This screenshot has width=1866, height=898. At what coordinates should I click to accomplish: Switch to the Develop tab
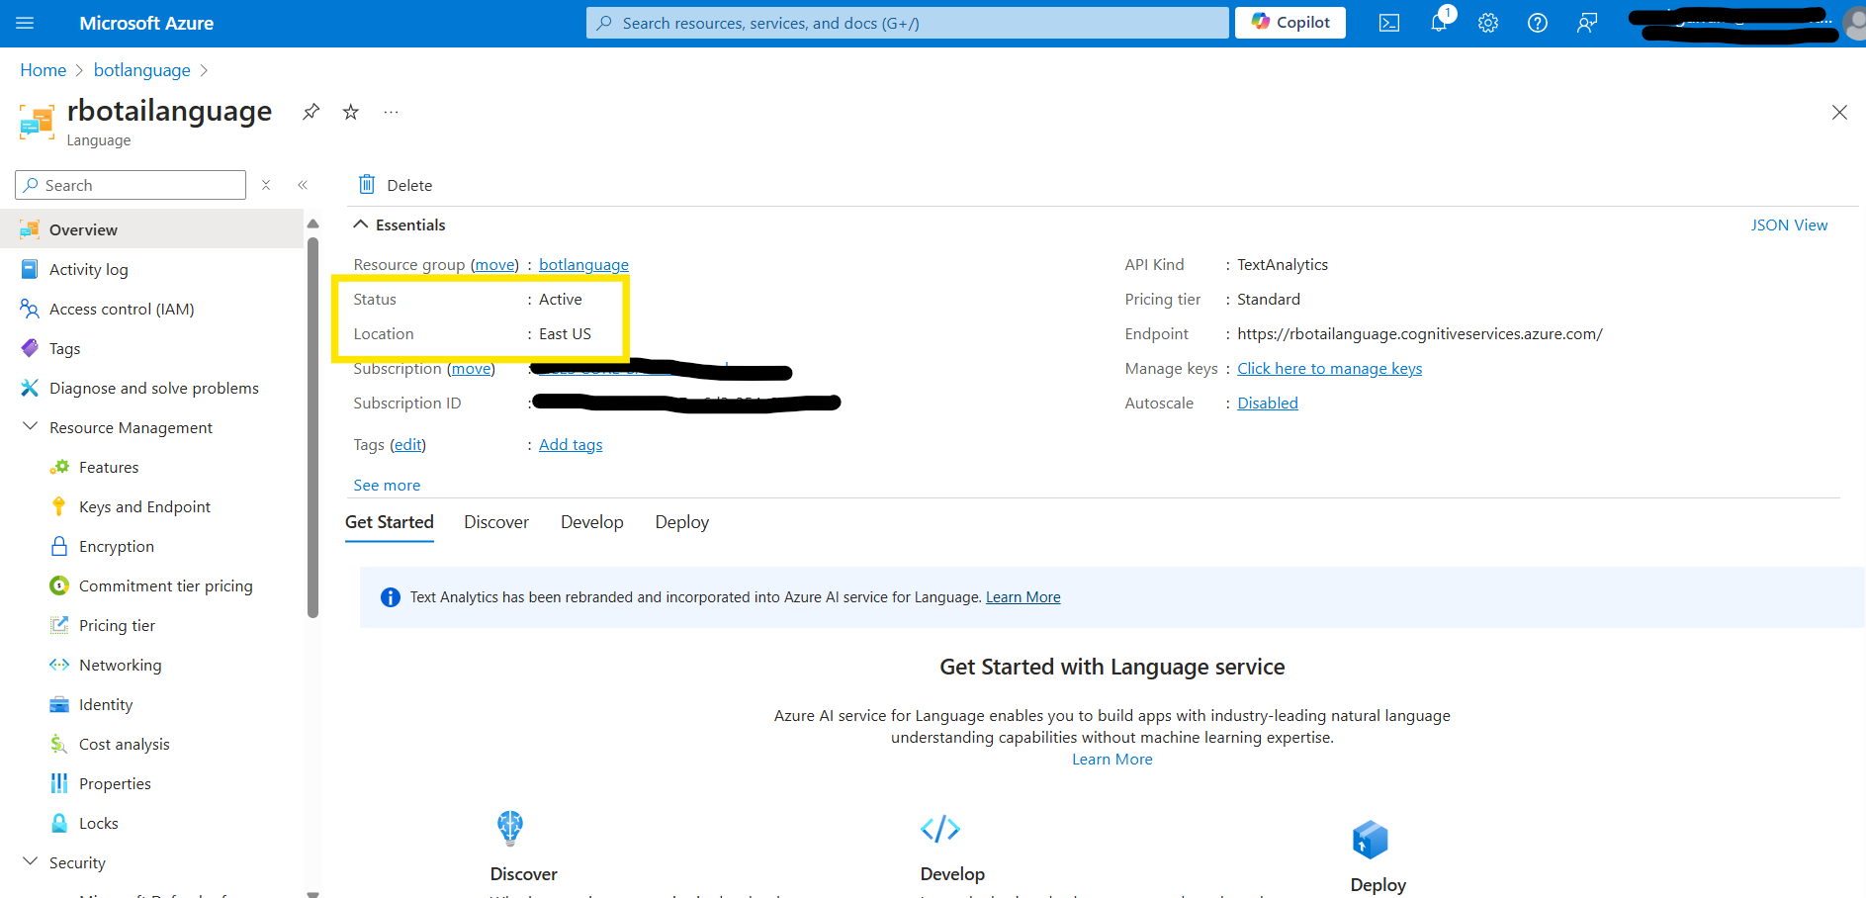pos(591,521)
